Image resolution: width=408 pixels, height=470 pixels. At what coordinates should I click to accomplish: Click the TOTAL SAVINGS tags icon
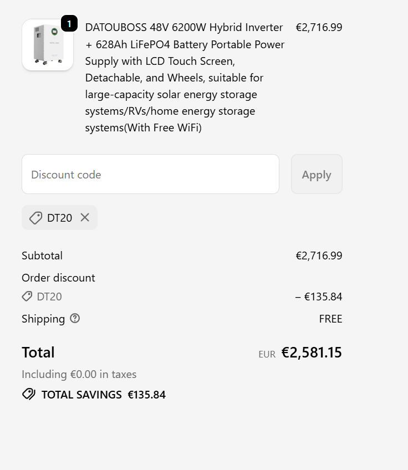(28, 395)
